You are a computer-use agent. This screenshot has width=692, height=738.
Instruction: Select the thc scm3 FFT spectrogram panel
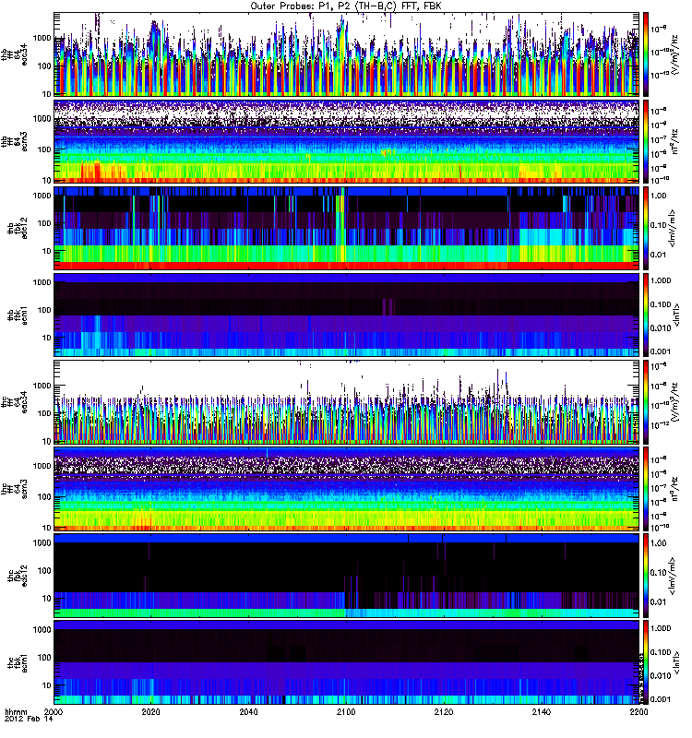pyautogui.click(x=346, y=488)
